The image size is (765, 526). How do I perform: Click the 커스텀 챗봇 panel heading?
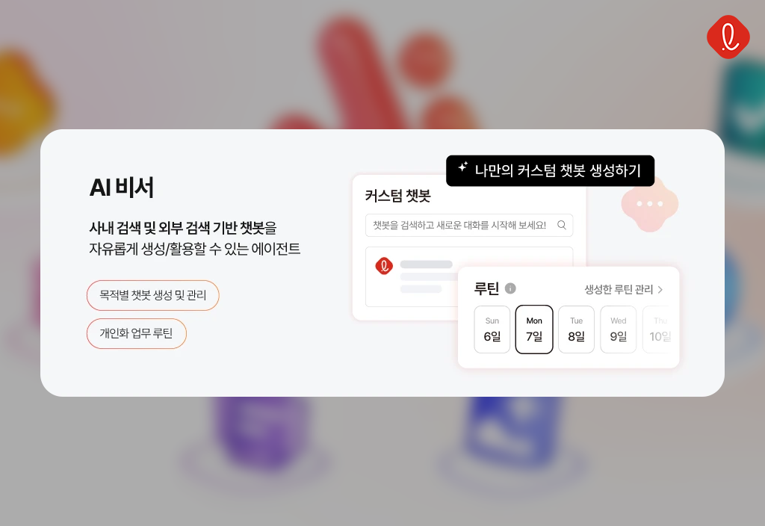pyautogui.click(x=397, y=197)
